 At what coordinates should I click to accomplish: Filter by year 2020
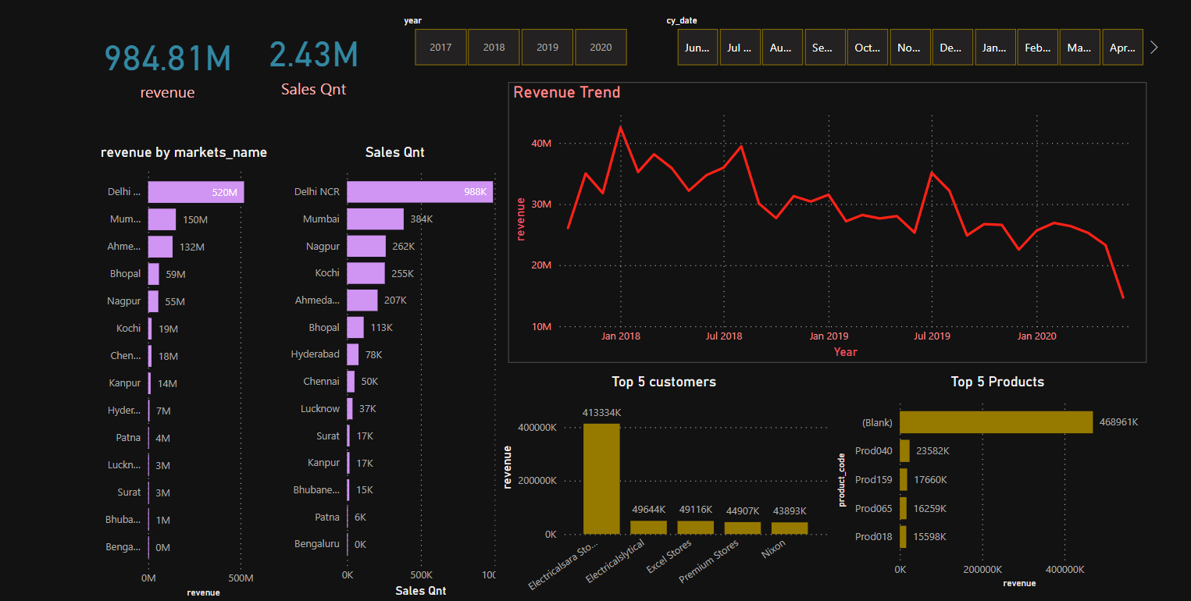[601, 48]
